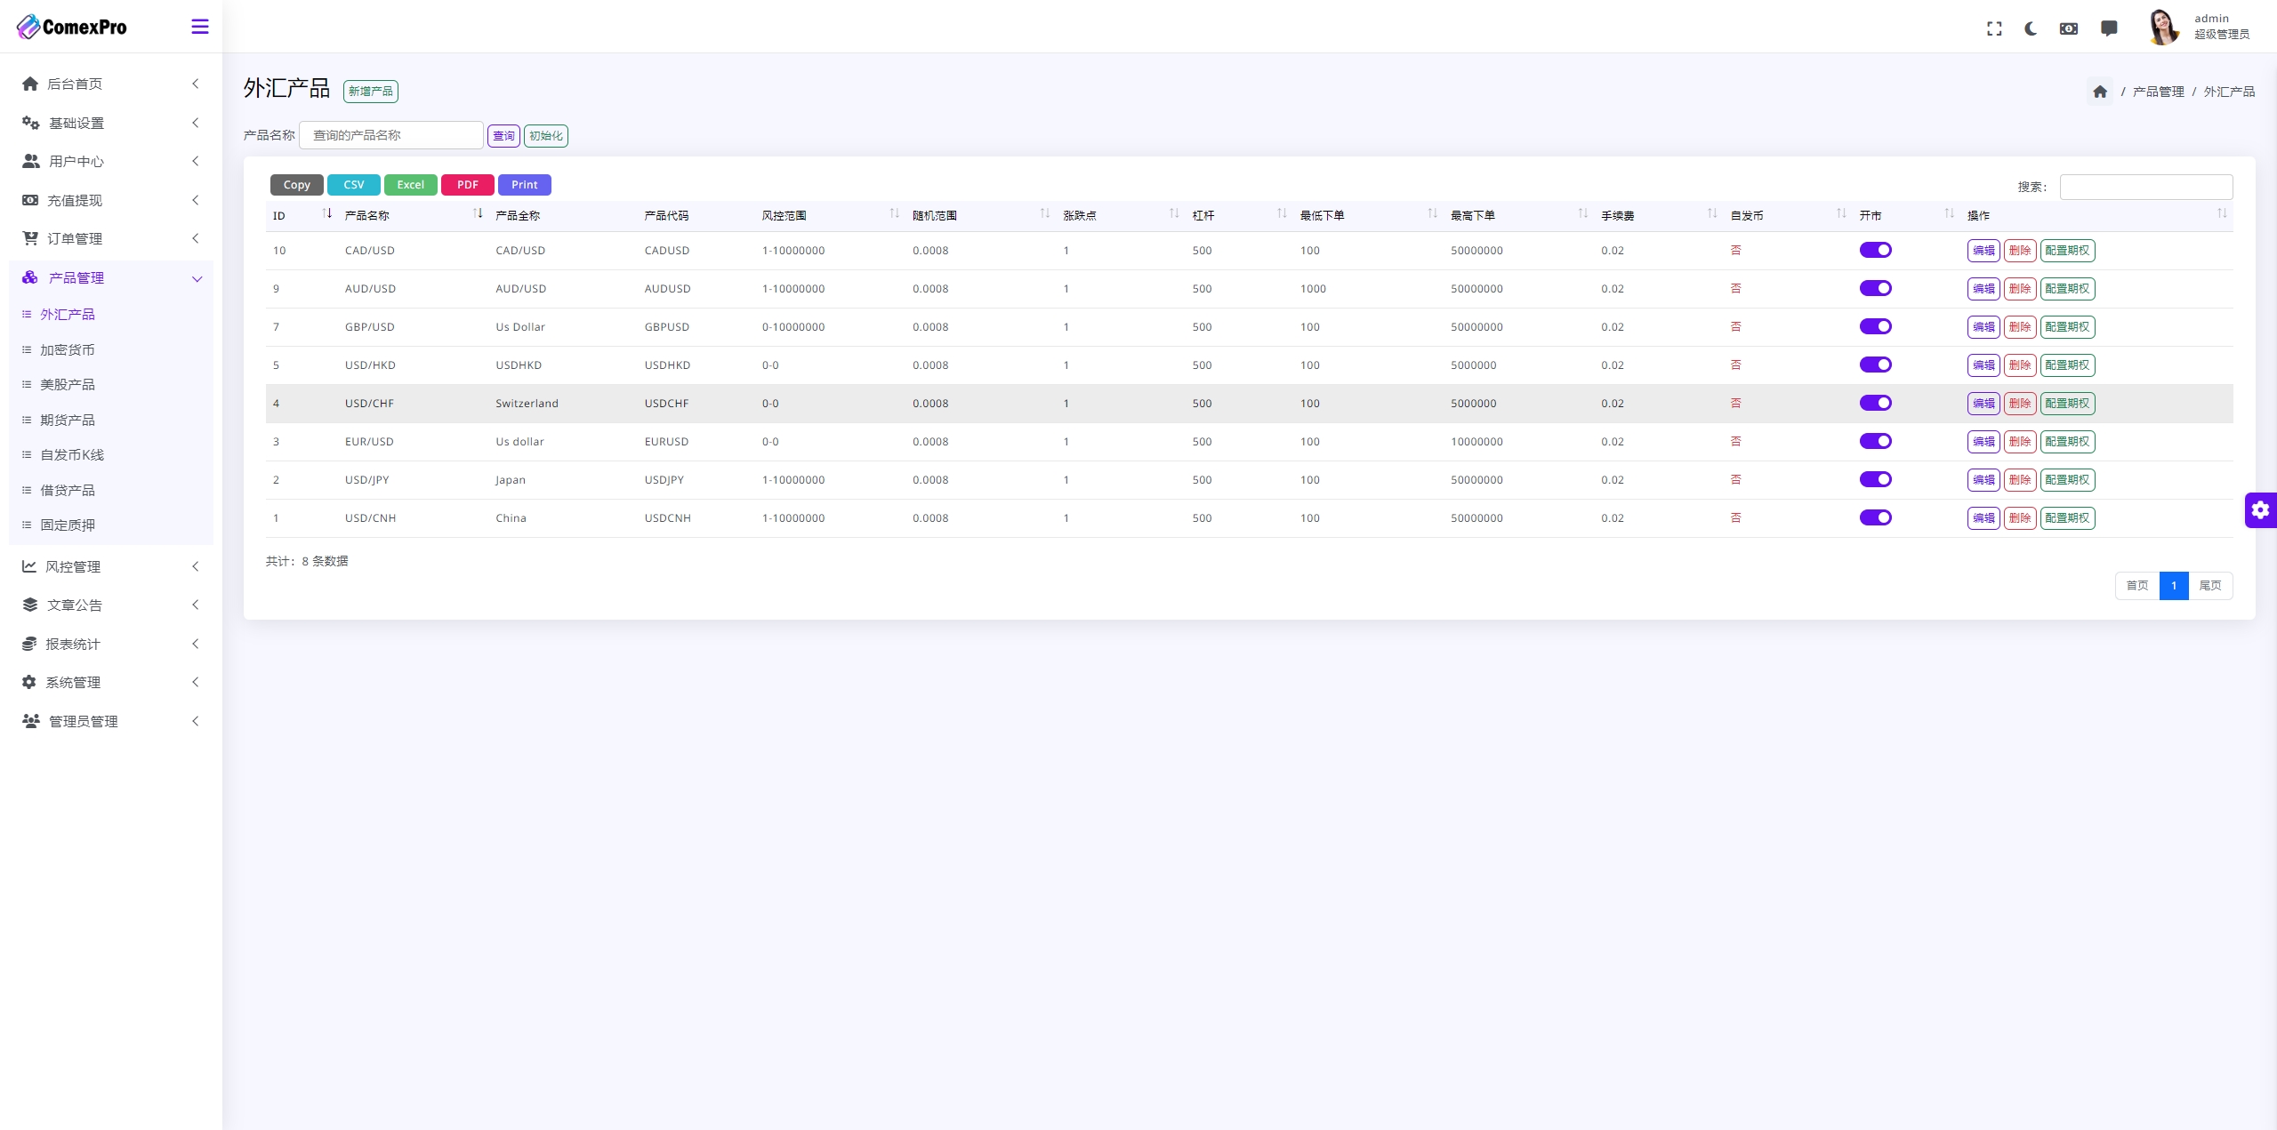The width and height of the screenshot is (2277, 1130).
Task: Click the fullscreen expand icon
Action: pyautogui.click(x=1992, y=28)
